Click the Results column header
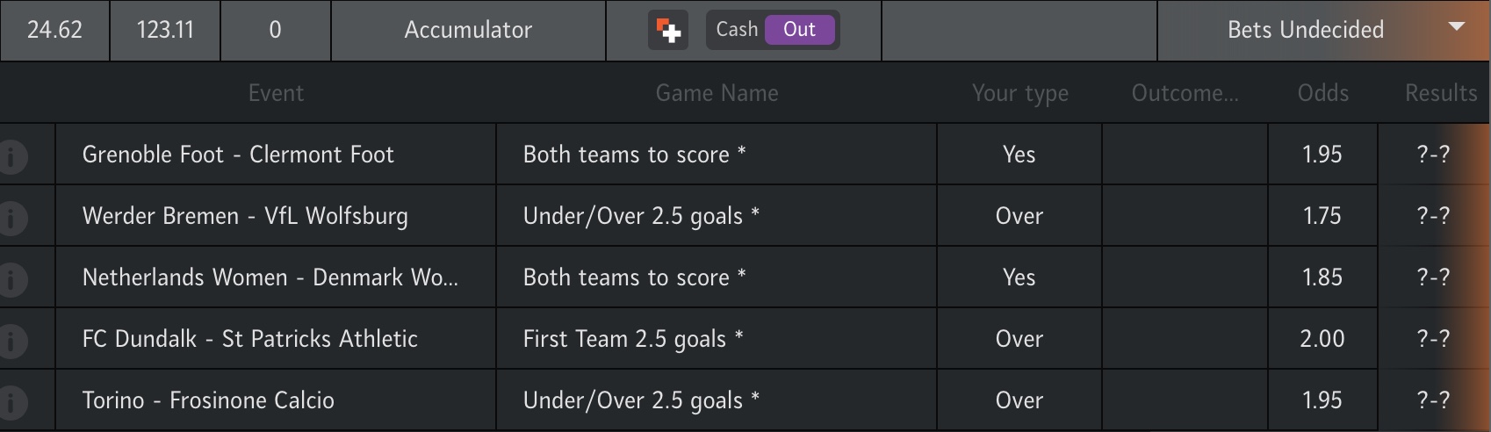Screen dimensions: 1491x432 [1440, 93]
